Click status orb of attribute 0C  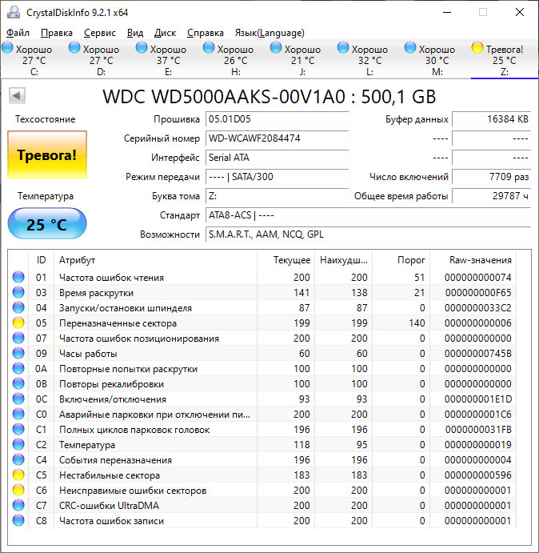coord(18,399)
